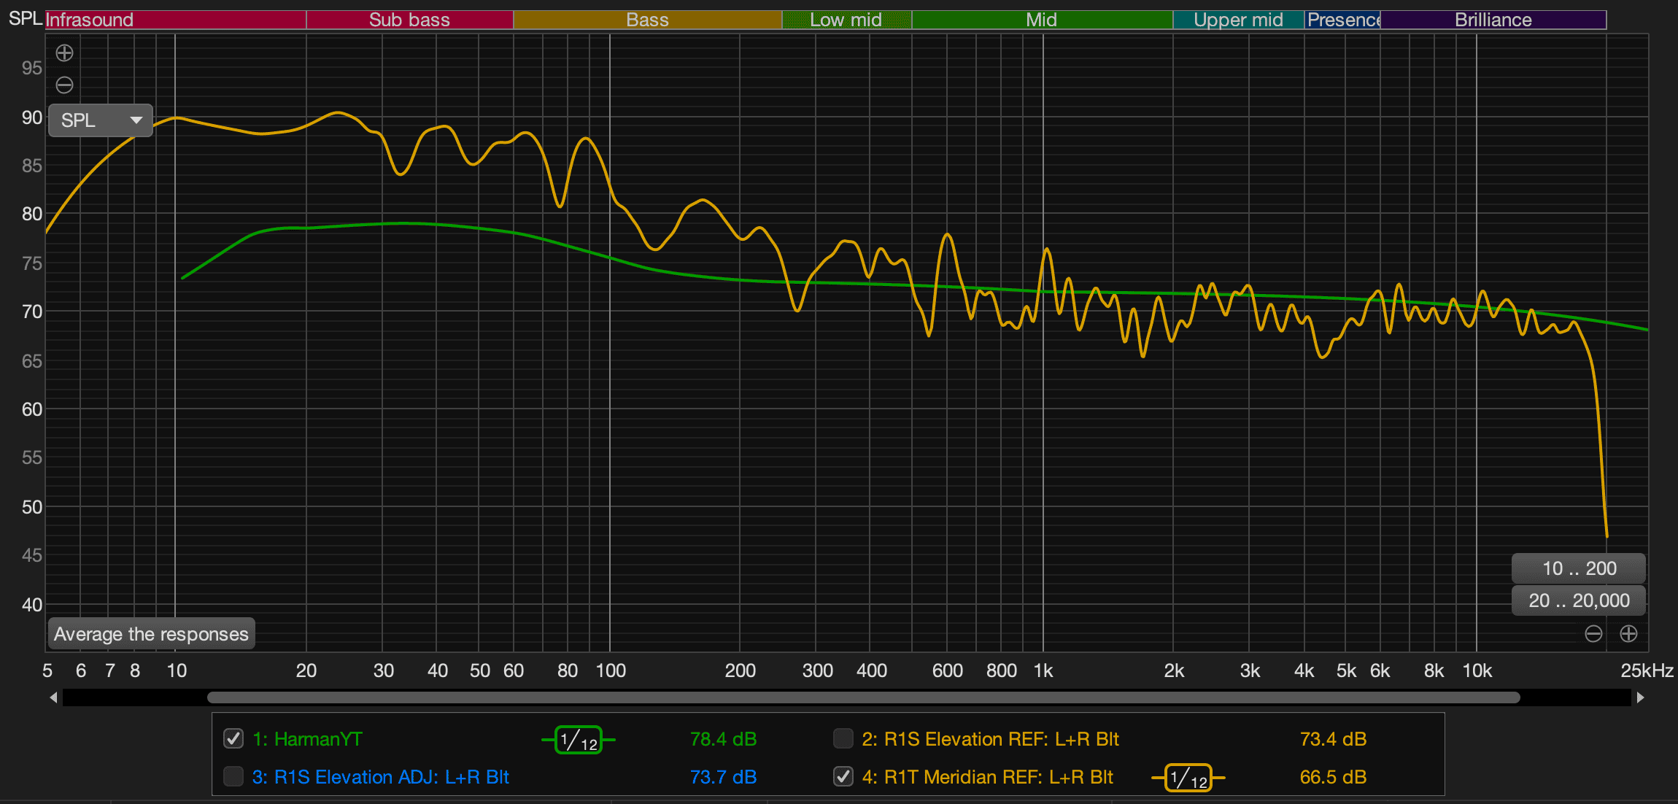Click the R1T Meridian 1/12 smoothing indicator

(1188, 778)
